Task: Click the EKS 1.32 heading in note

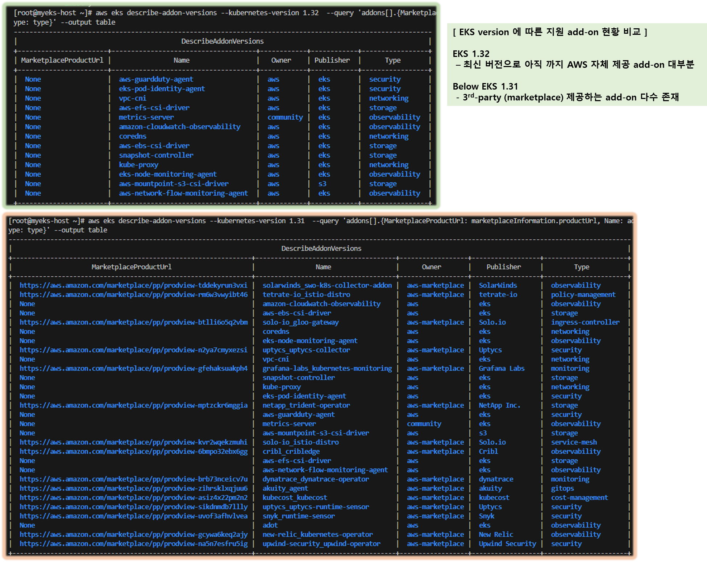Action: (x=471, y=54)
